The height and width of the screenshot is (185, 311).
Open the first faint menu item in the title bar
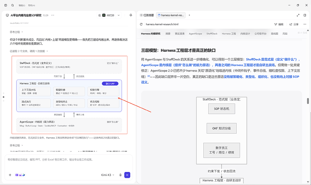click(x=22, y=5)
